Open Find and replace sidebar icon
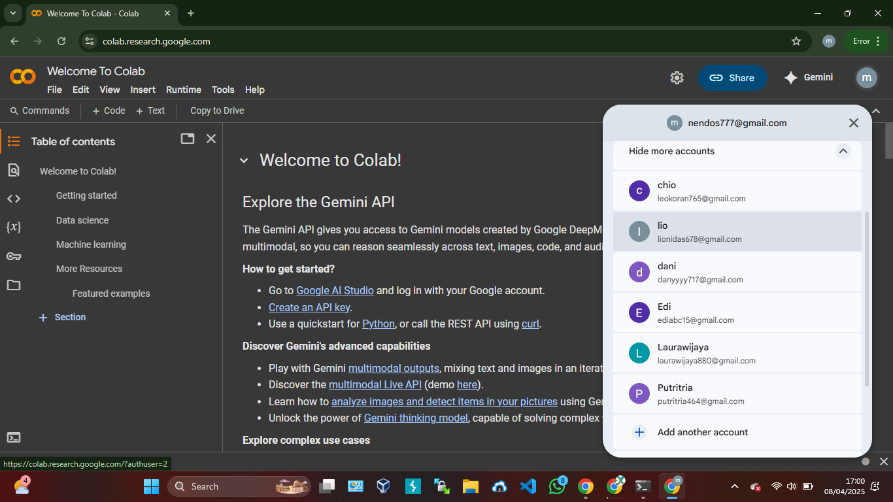 click(x=14, y=171)
